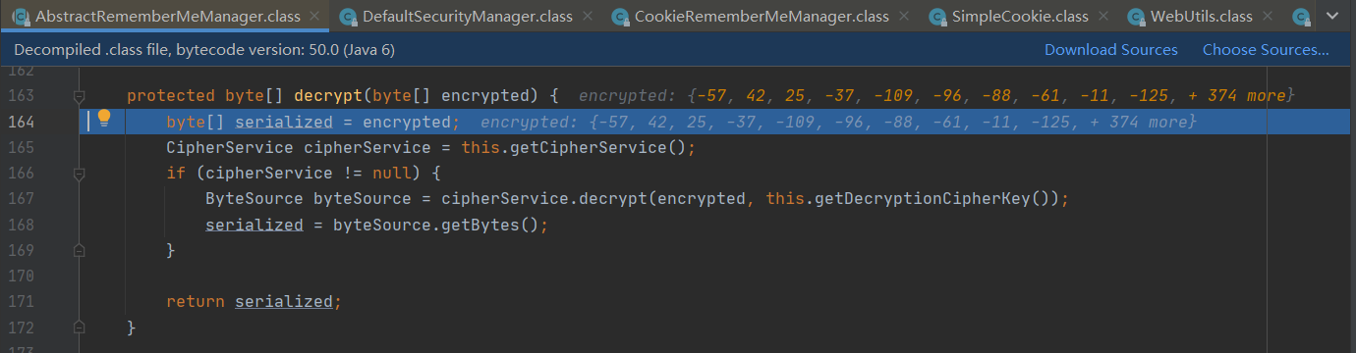Collapse the decrypt method fold marker at line 163
1356x353 pixels.
[x=79, y=96]
